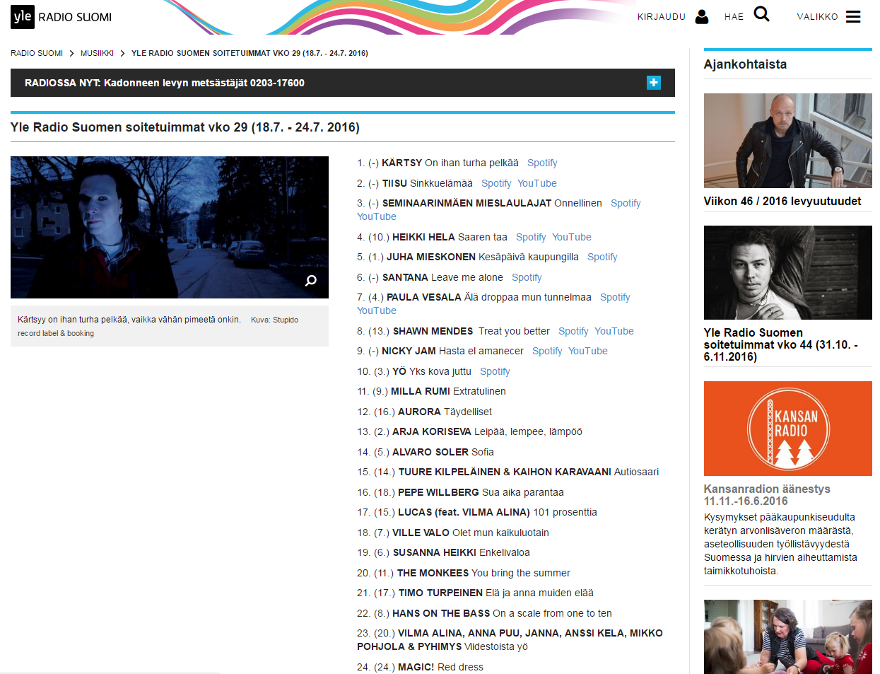The width and height of the screenshot is (880, 674).
Task: Open Spotify link for Kärtsy
Action: coord(542,163)
